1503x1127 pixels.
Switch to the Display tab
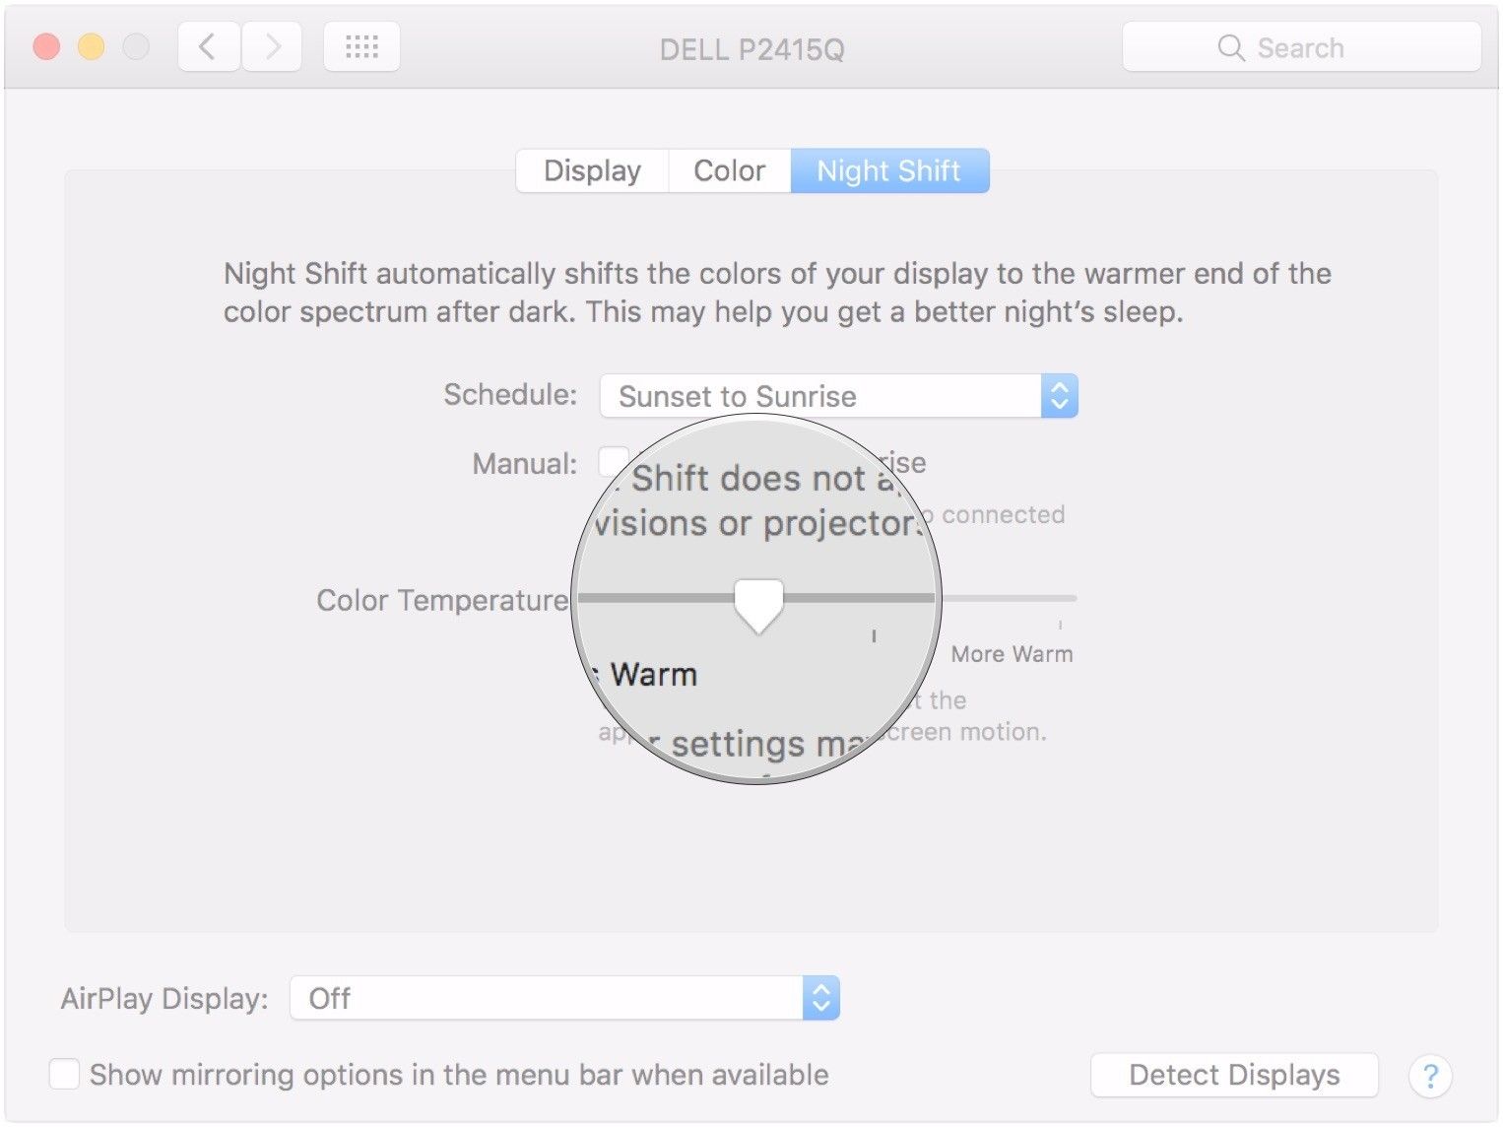tap(592, 170)
